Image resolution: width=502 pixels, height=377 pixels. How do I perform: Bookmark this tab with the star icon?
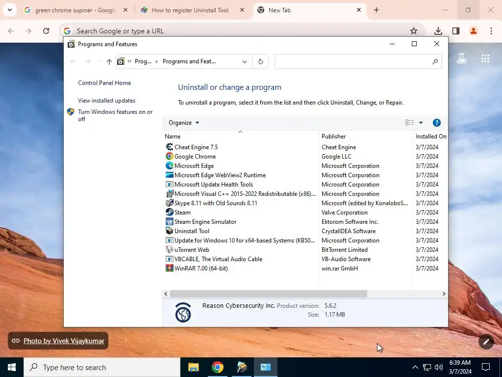(414, 31)
